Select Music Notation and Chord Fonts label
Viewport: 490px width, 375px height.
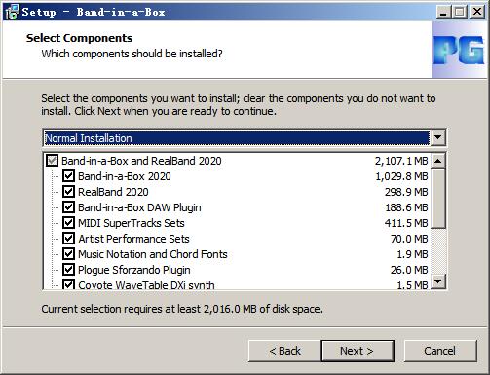point(153,254)
